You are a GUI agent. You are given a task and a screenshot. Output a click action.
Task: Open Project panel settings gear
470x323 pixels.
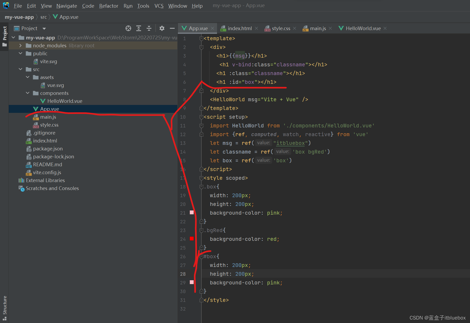click(162, 28)
